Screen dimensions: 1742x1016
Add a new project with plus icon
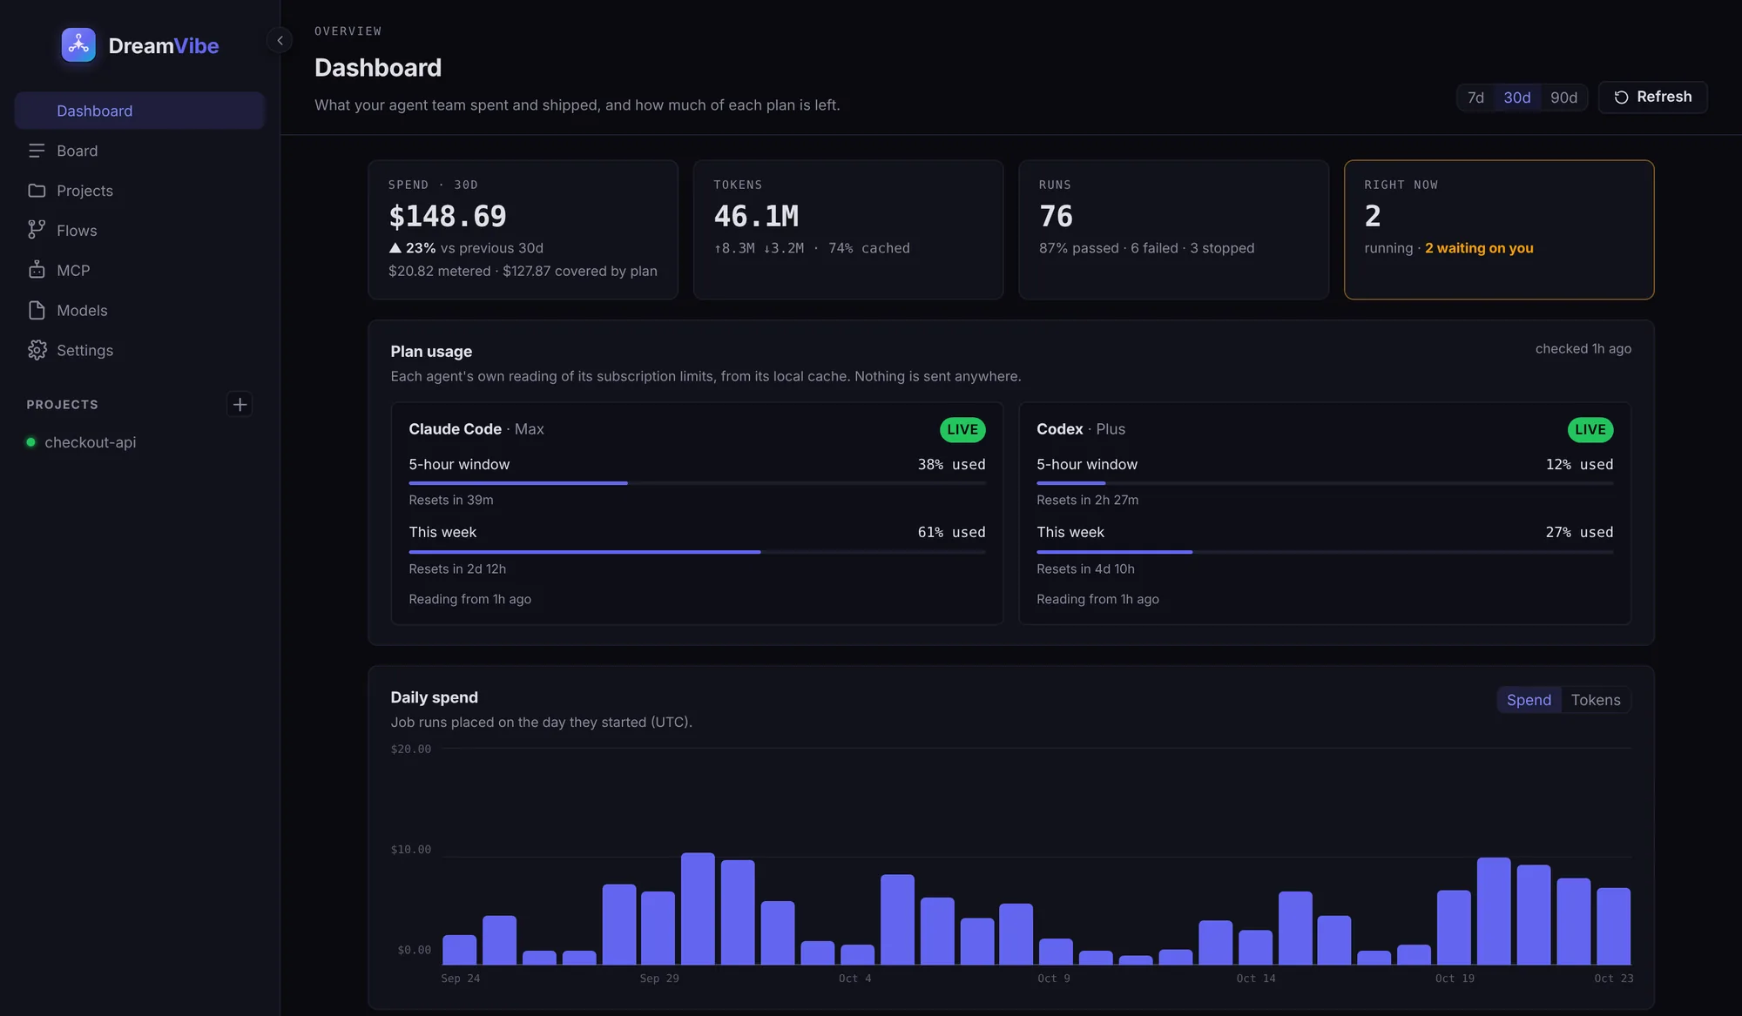coord(240,404)
